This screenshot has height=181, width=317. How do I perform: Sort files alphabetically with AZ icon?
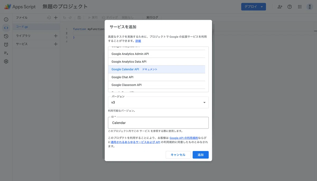coord(49,18)
